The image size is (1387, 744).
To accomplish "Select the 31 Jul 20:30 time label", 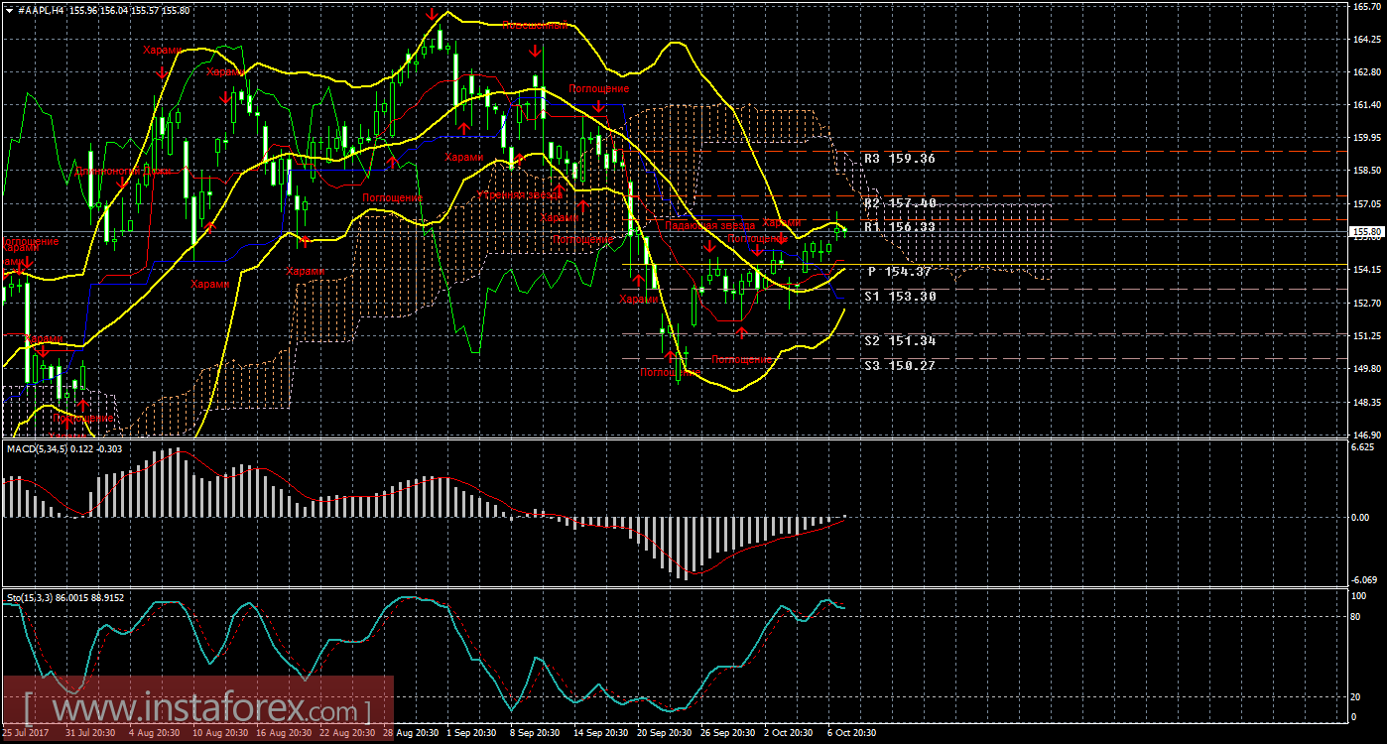I will [92, 733].
